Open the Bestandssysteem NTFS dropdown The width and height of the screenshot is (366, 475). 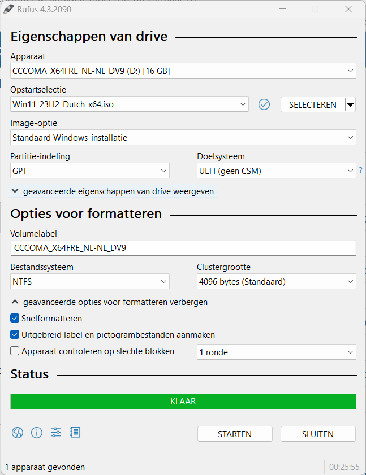pos(90,281)
